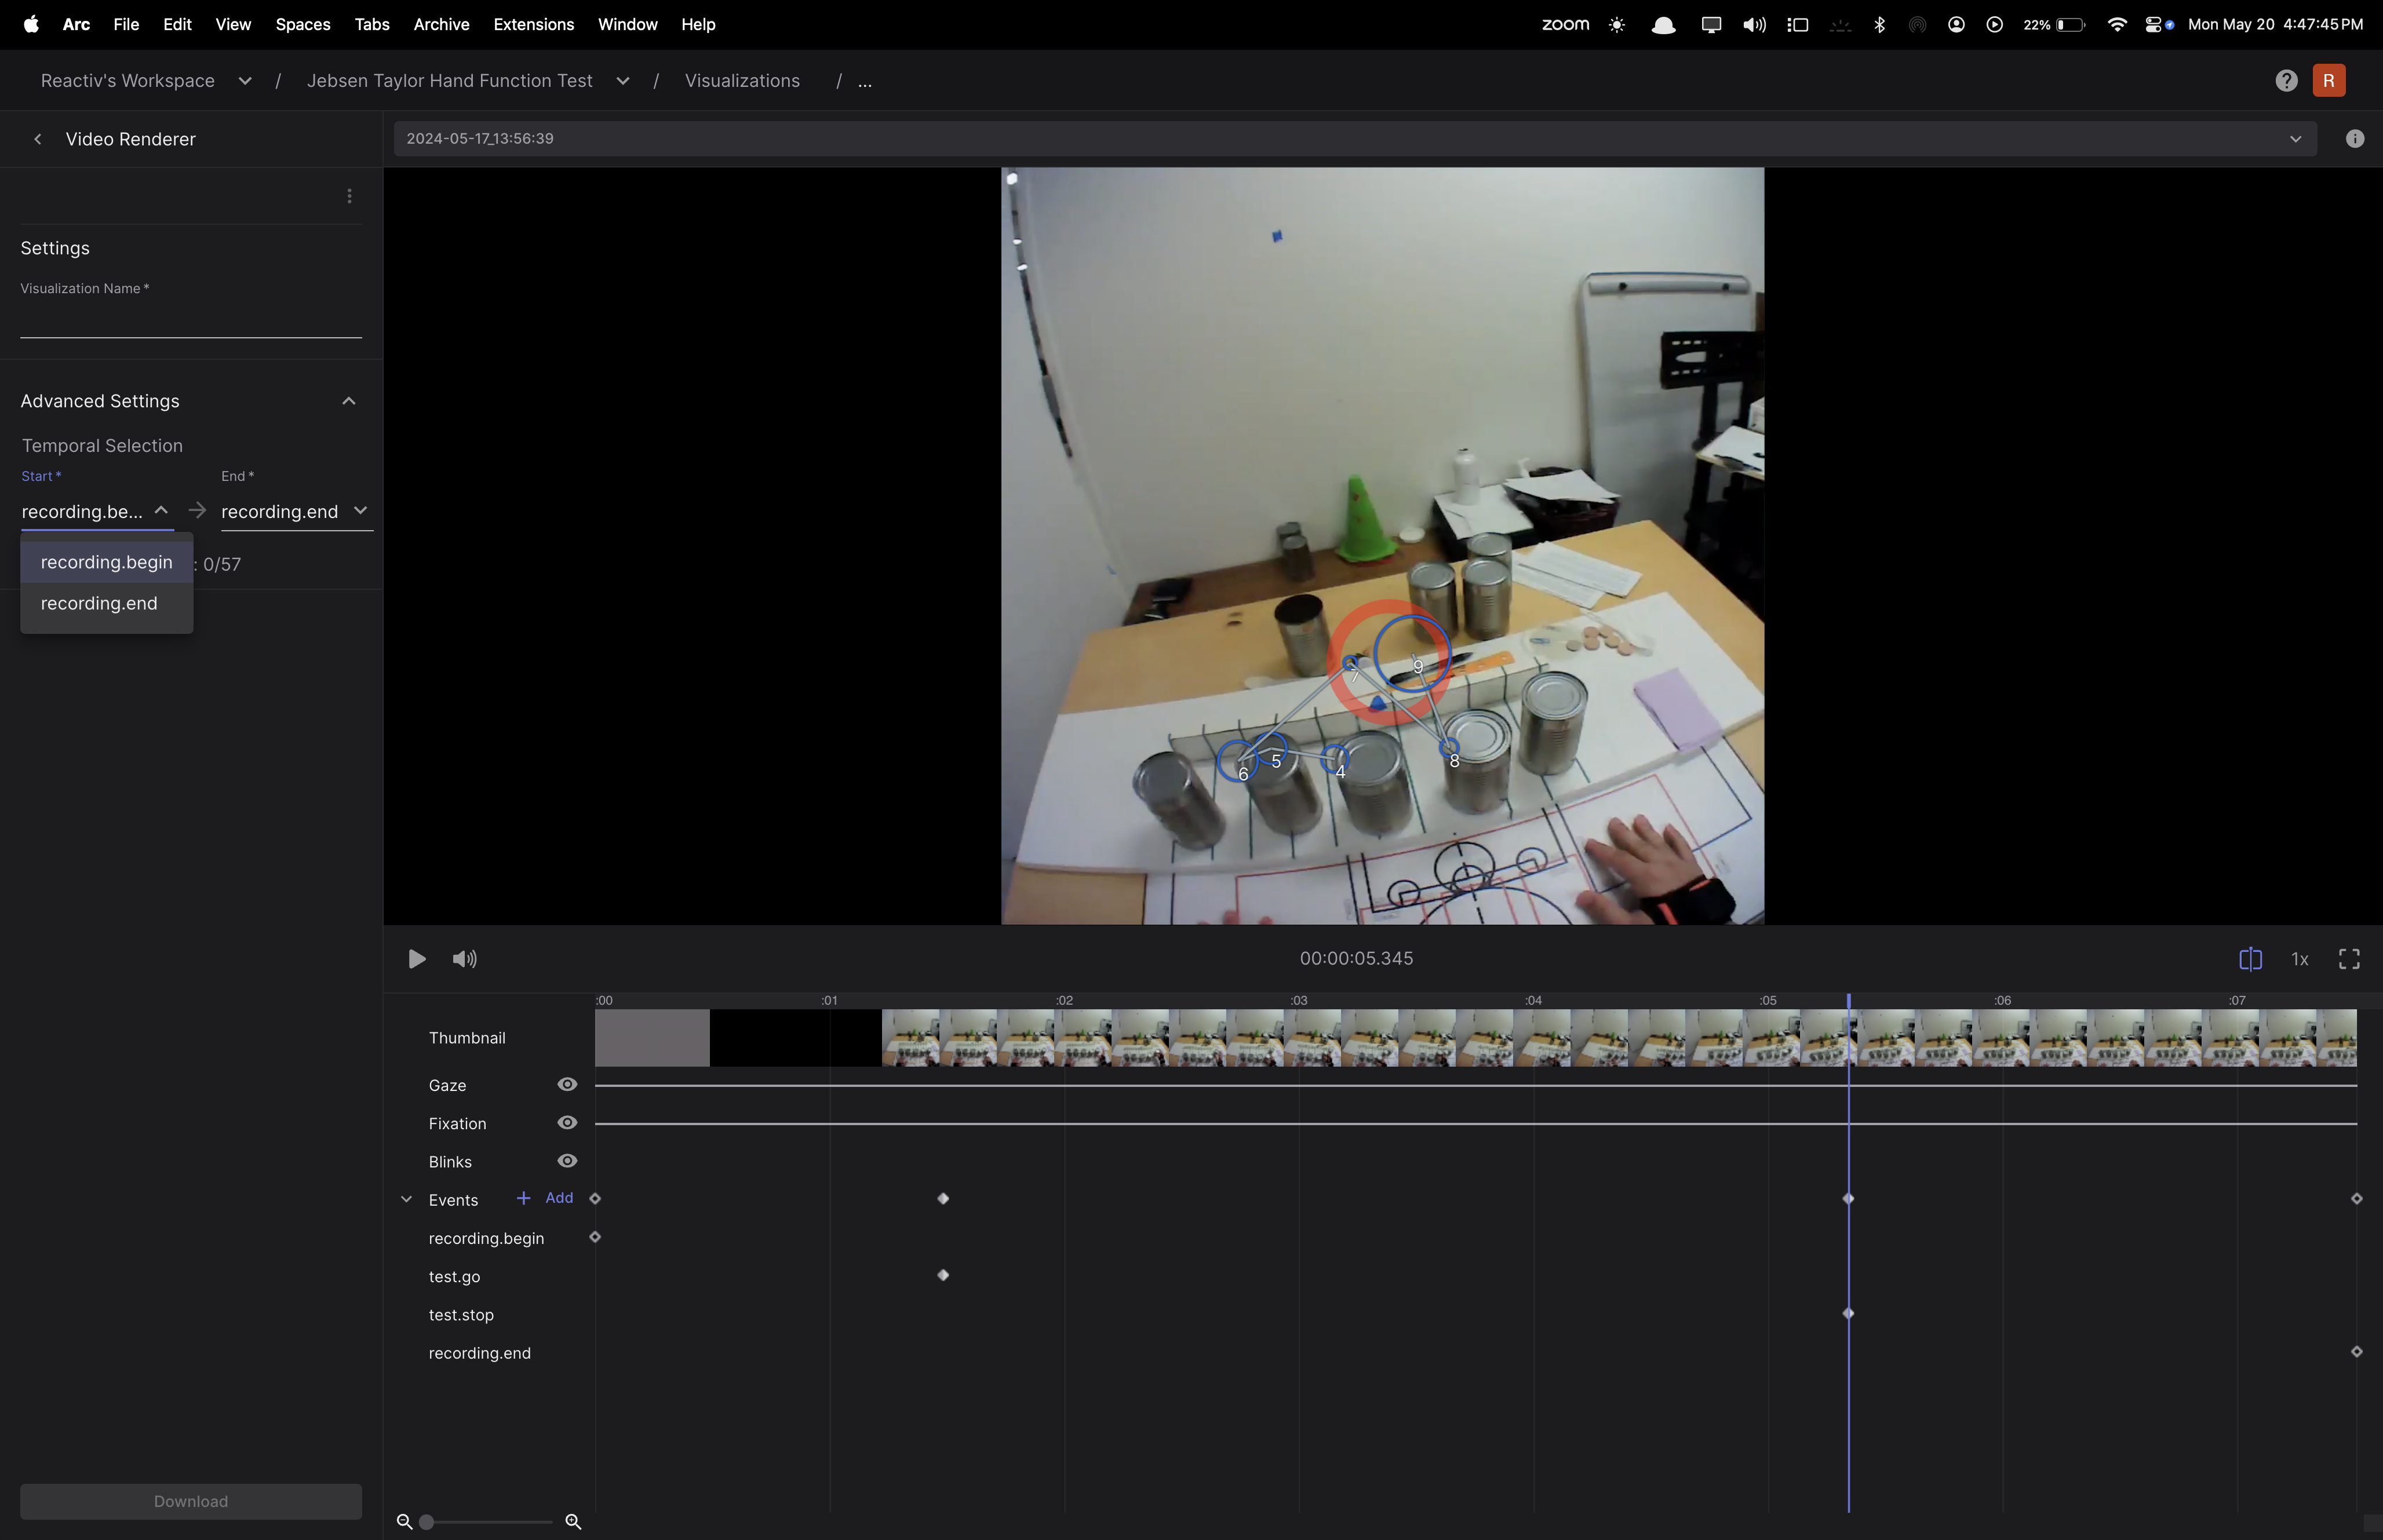Open the three-dot options menu in sidebar
The width and height of the screenshot is (2383, 1540).
click(349, 196)
